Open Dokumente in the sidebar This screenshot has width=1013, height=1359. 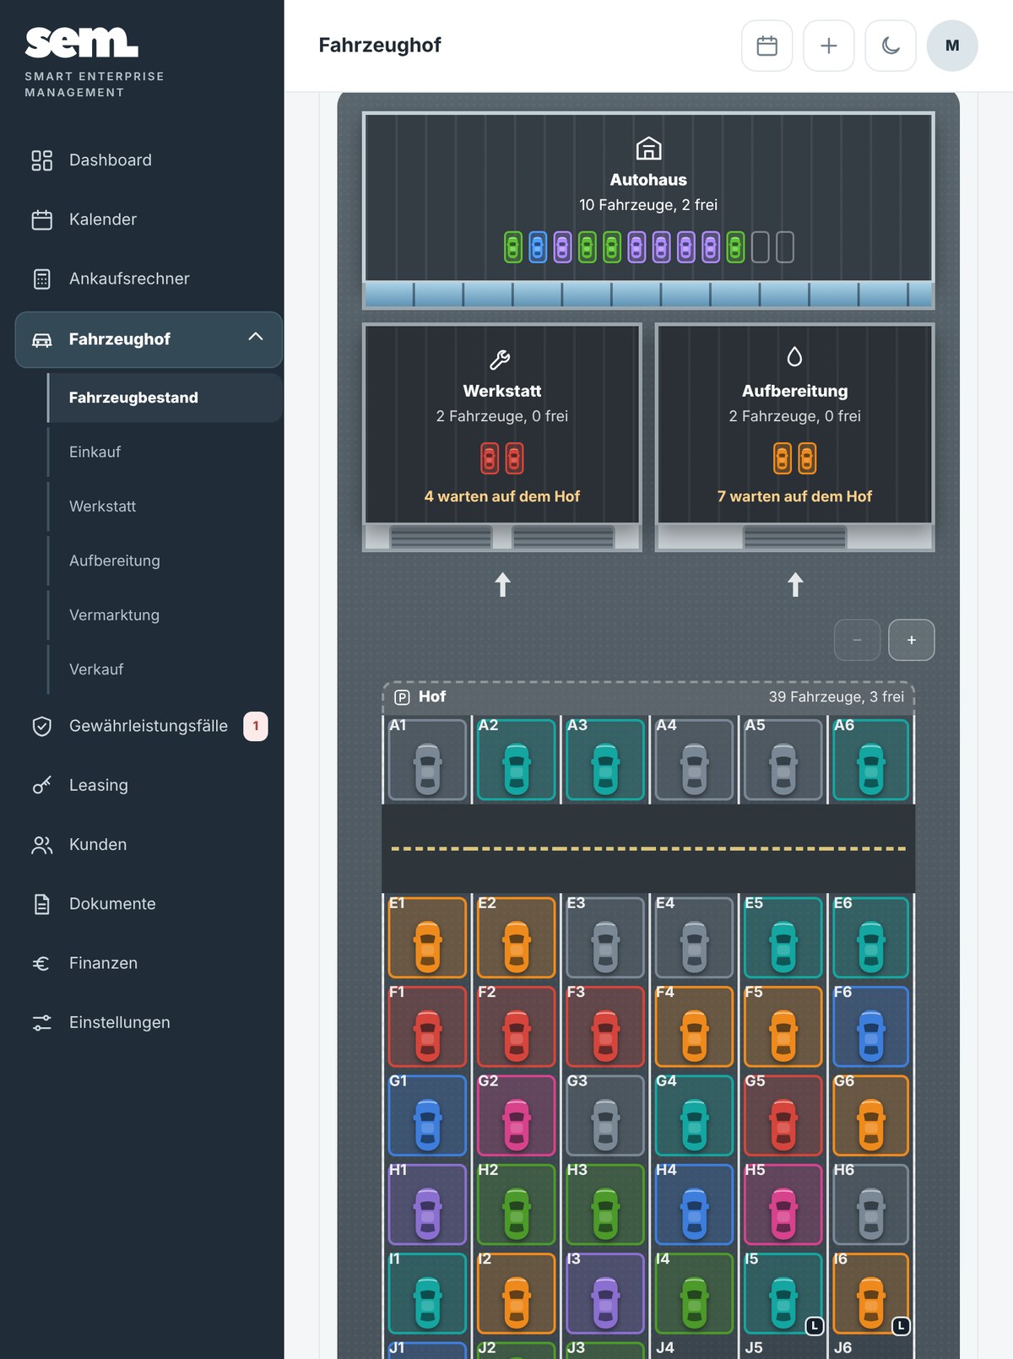149,904
